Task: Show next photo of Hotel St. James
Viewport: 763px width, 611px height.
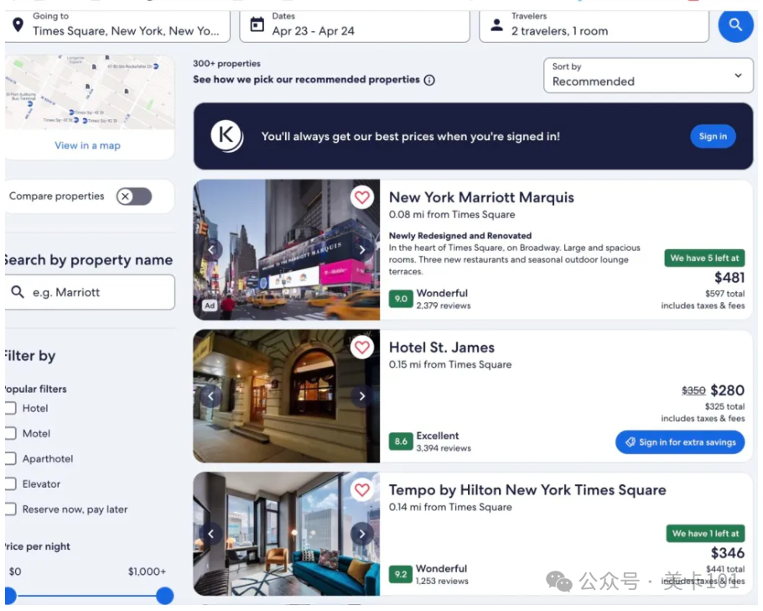Action: point(361,396)
